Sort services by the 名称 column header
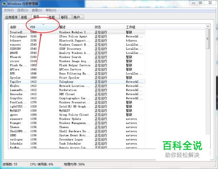This screenshot has width=218, height=169. click(x=19, y=27)
